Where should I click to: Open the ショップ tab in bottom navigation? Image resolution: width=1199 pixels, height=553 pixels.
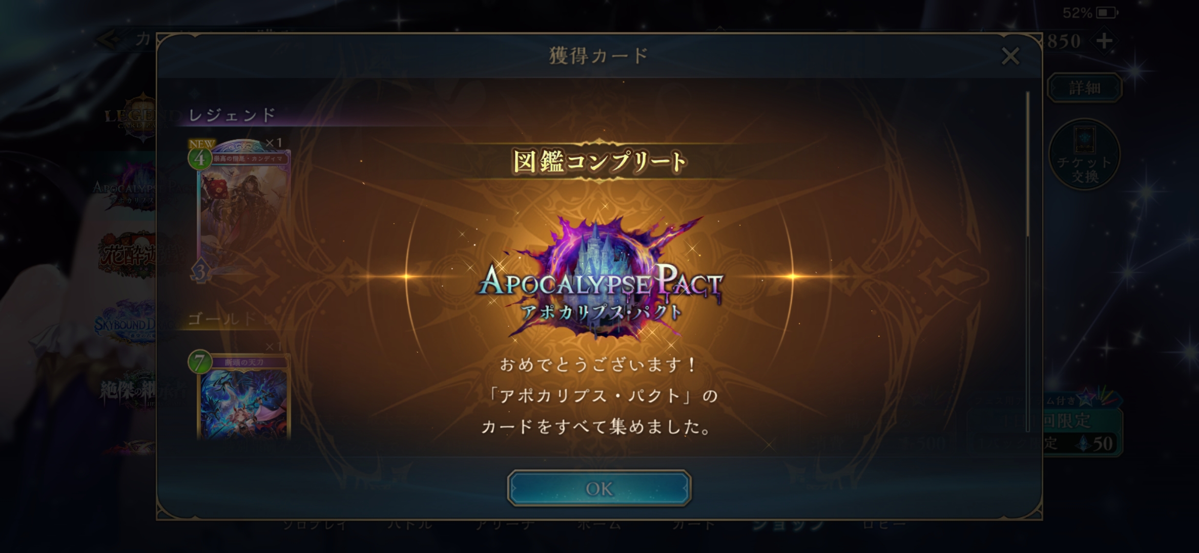(x=788, y=524)
